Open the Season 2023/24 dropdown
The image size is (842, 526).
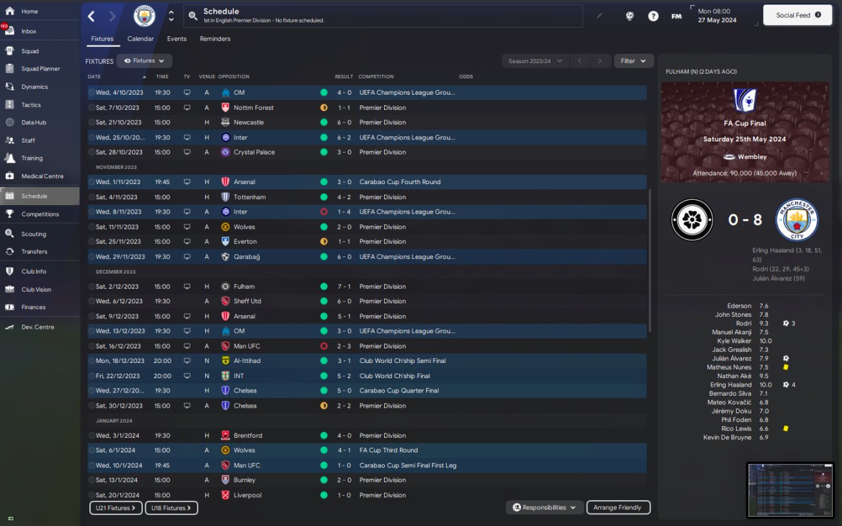pyautogui.click(x=535, y=61)
